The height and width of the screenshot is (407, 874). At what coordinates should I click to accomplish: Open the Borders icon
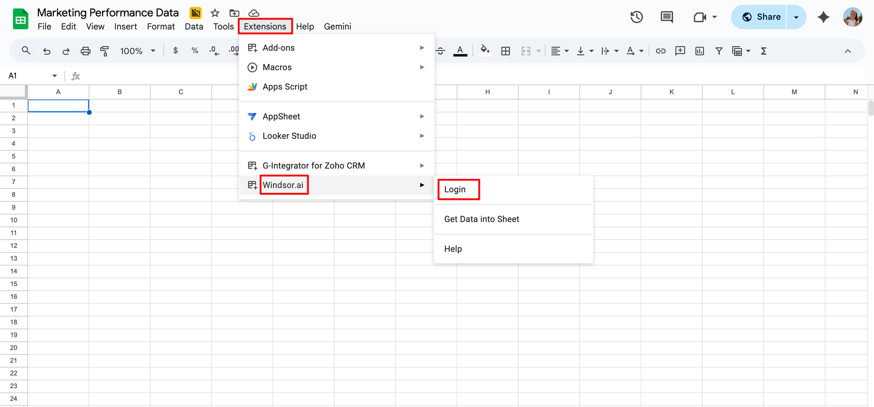click(x=505, y=51)
